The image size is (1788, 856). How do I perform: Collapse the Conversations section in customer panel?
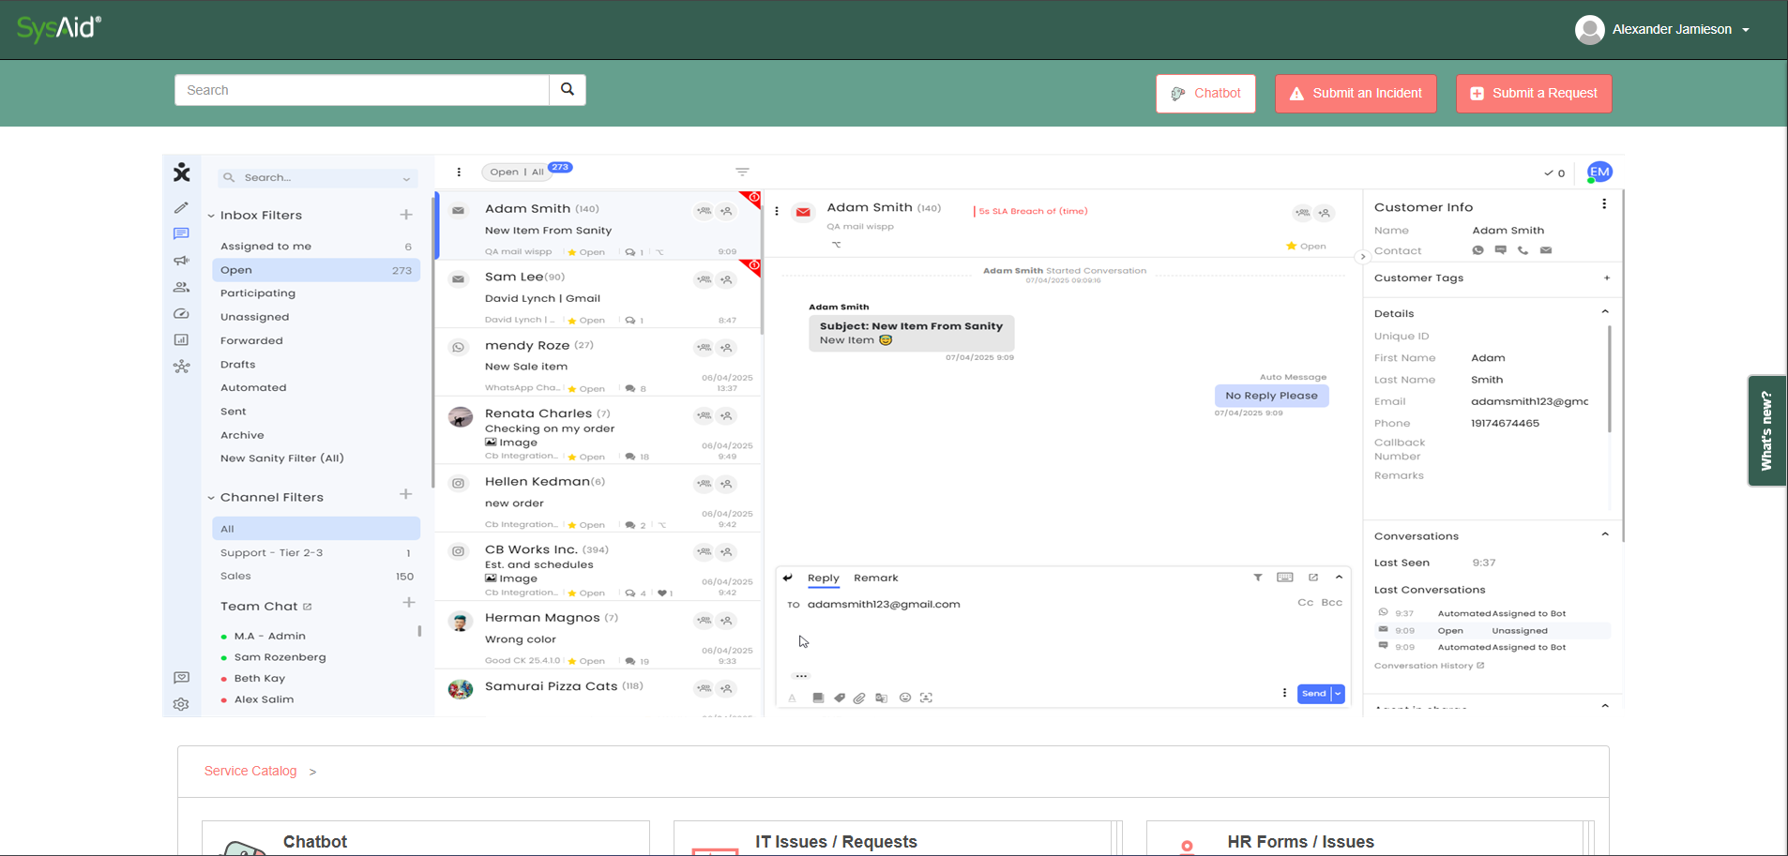[x=1605, y=535]
